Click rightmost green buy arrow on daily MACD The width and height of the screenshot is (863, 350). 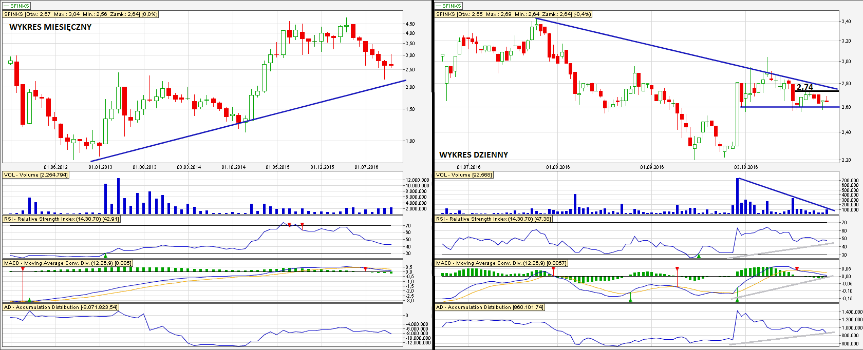[x=737, y=300]
